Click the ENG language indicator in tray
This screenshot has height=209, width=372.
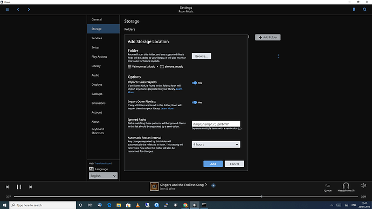tap(354, 205)
